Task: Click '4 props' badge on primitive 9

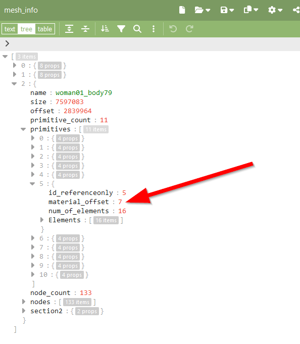Action: [x=68, y=266]
